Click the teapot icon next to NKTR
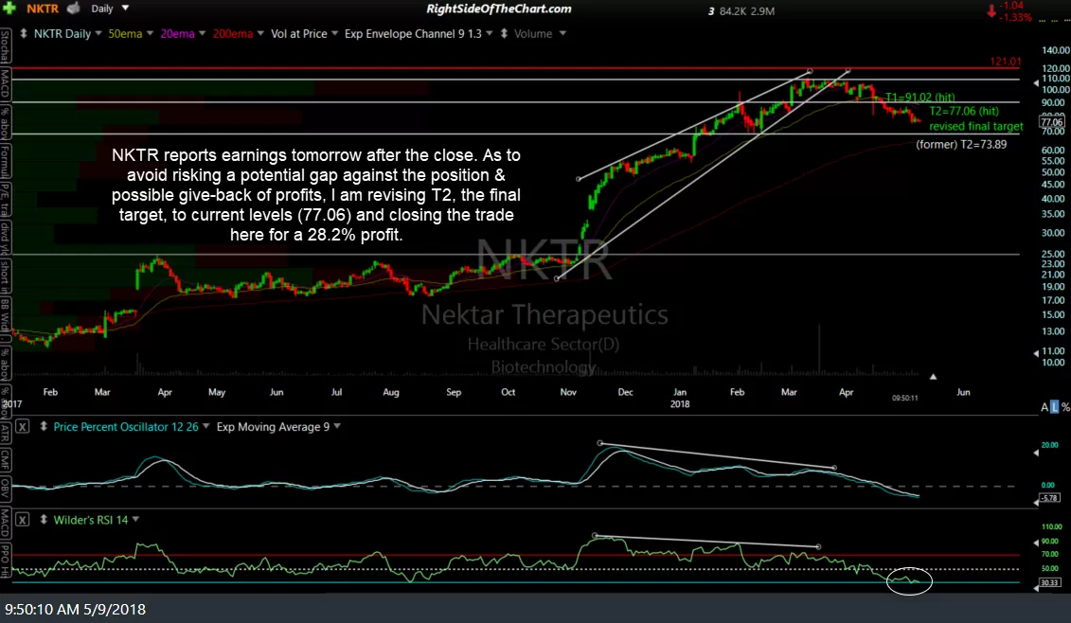Viewport: 1071px width, 623px height. [x=73, y=9]
